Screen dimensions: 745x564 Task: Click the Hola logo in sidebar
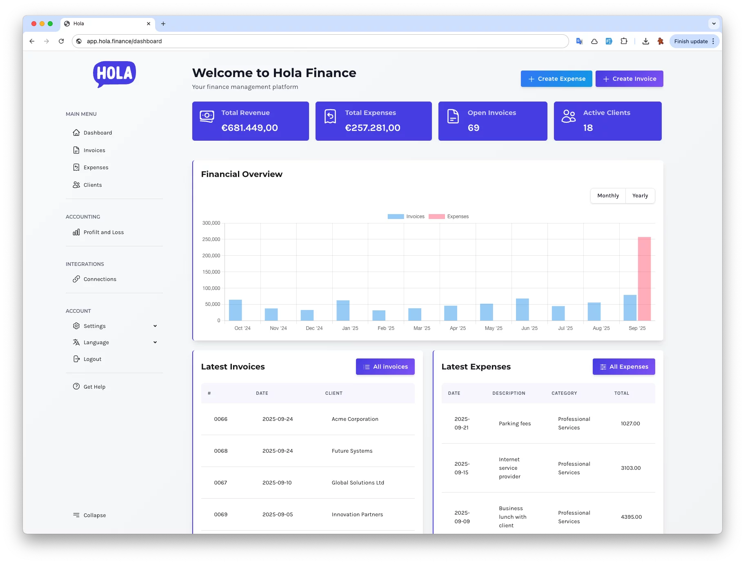(x=114, y=74)
